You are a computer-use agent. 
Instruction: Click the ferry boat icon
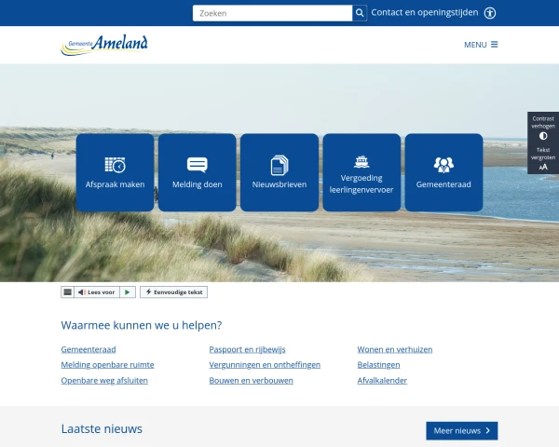(361, 161)
